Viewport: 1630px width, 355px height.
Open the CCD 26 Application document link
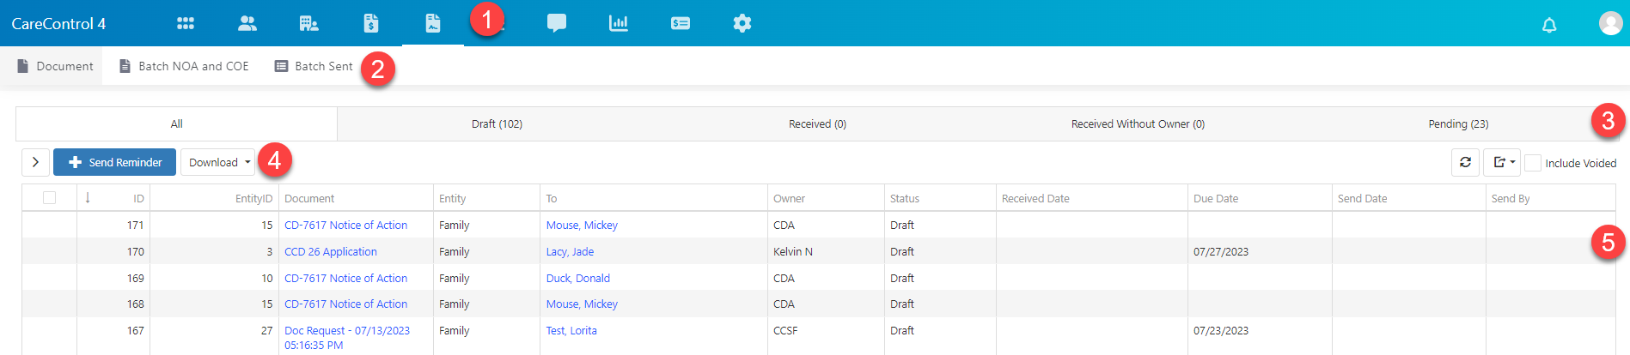331,251
